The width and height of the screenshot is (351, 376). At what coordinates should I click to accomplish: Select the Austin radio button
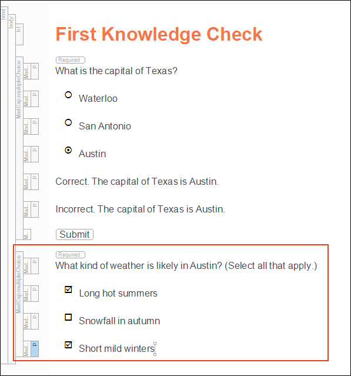[x=68, y=150]
